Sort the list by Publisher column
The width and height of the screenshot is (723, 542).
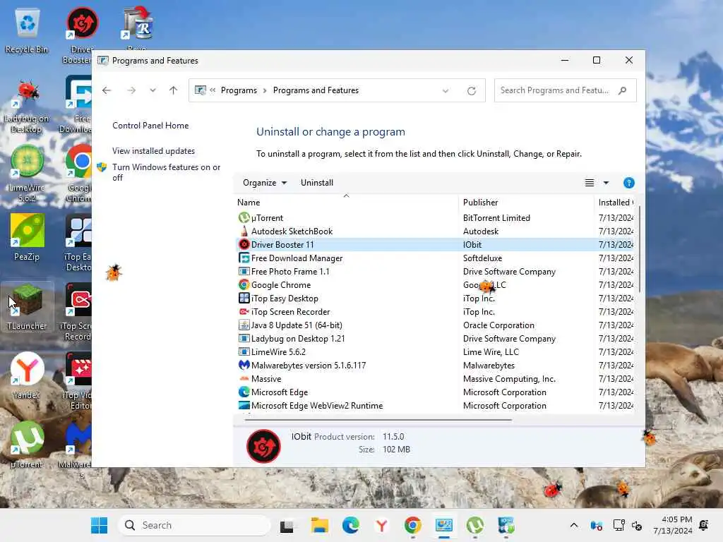525,203
